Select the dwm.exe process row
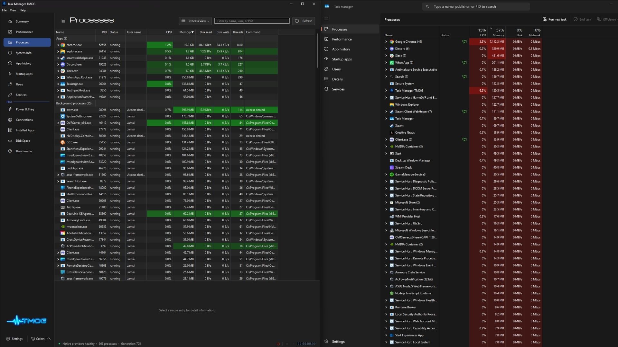Image resolution: width=618 pixels, height=347 pixels. [x=166, y=110]
